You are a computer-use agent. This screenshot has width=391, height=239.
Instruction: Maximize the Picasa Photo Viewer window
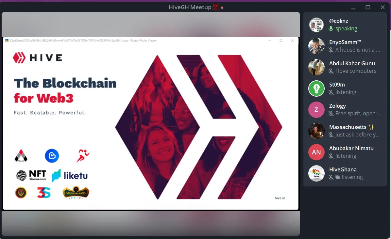(x=281, y=40)
